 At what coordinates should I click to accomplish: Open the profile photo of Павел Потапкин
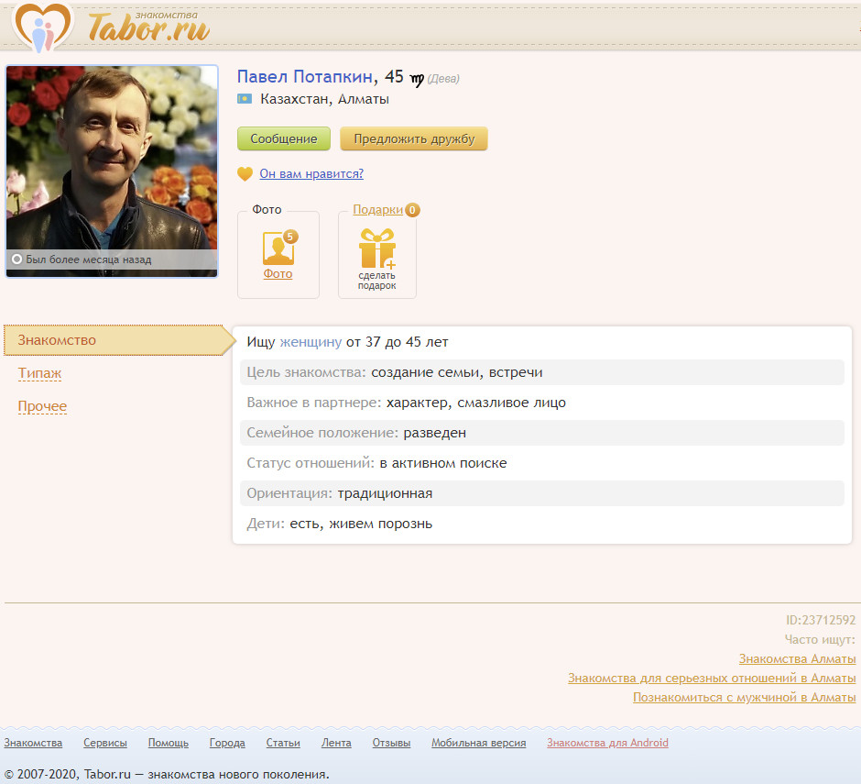(x=112, y=171)
